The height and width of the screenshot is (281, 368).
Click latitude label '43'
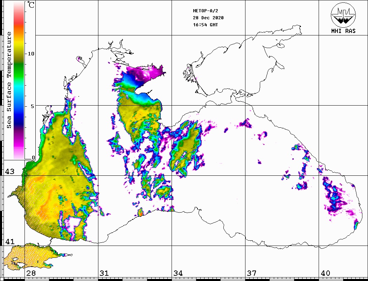point(10,172)
